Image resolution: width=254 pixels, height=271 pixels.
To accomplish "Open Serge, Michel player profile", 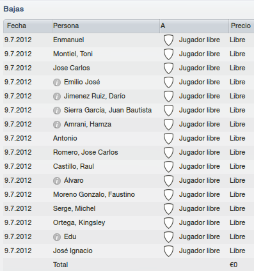I will pos(74,208).
